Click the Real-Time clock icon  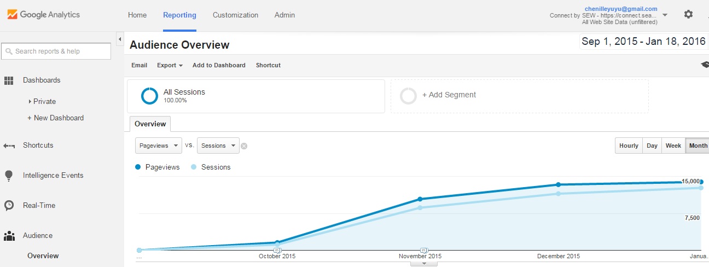(x=9, y=206)
